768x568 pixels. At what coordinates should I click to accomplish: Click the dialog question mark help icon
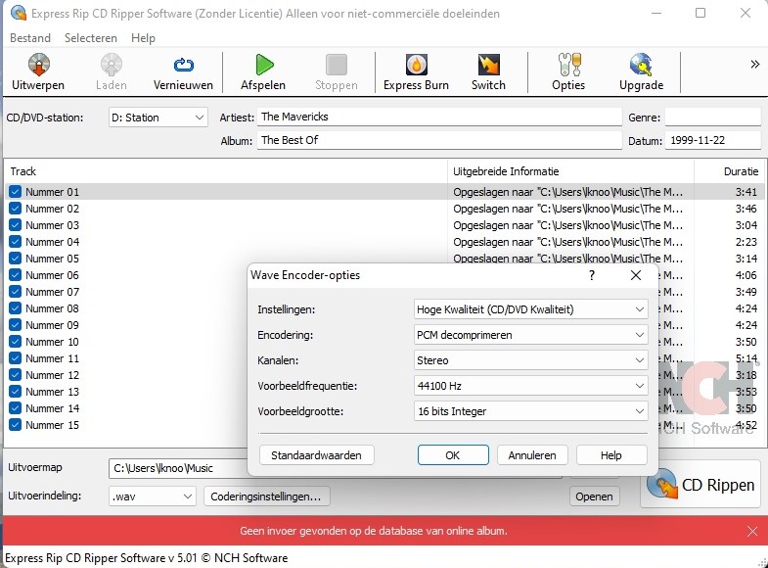592,275
